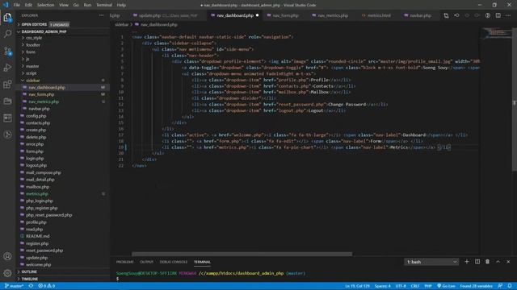Open the Explorer view in activity bar
517x290 pixels.
7,17
